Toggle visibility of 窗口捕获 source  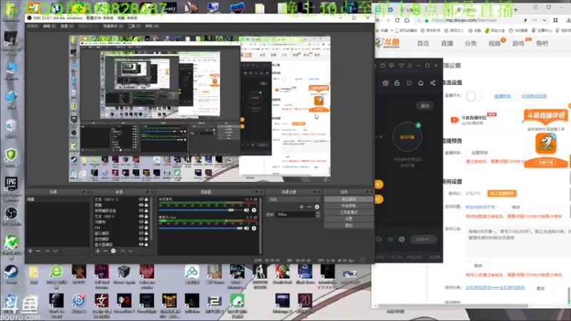click(x=141, y=233)
